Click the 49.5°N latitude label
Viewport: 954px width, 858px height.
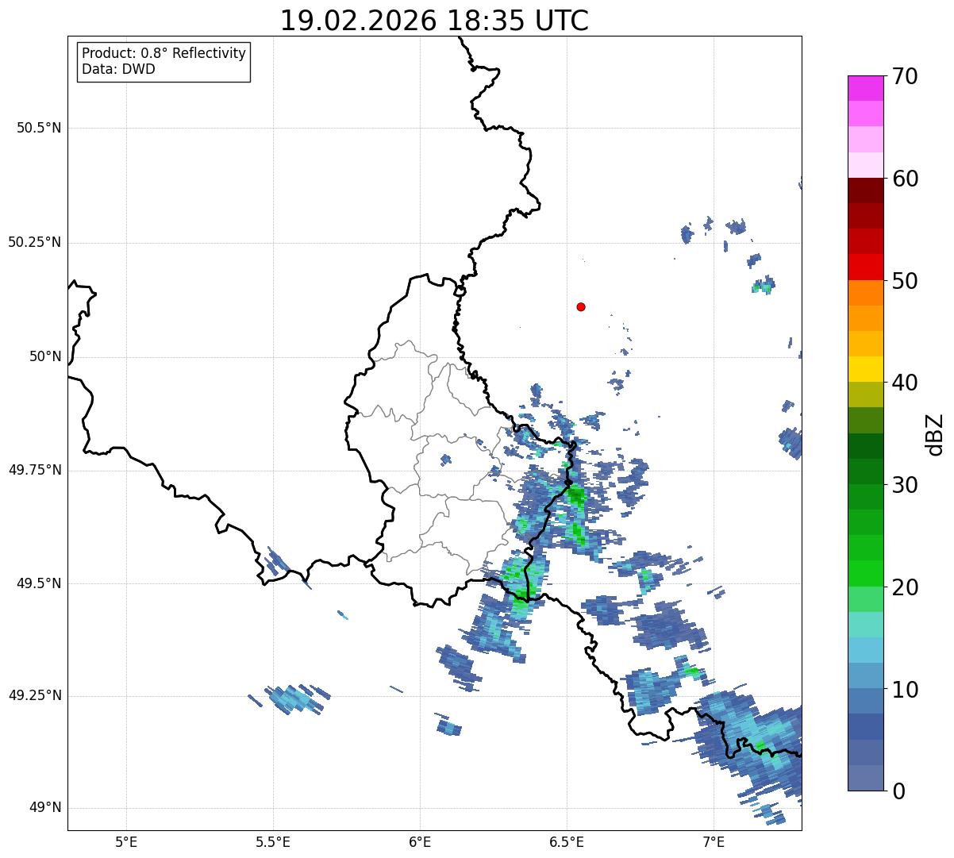coord(39,583)
